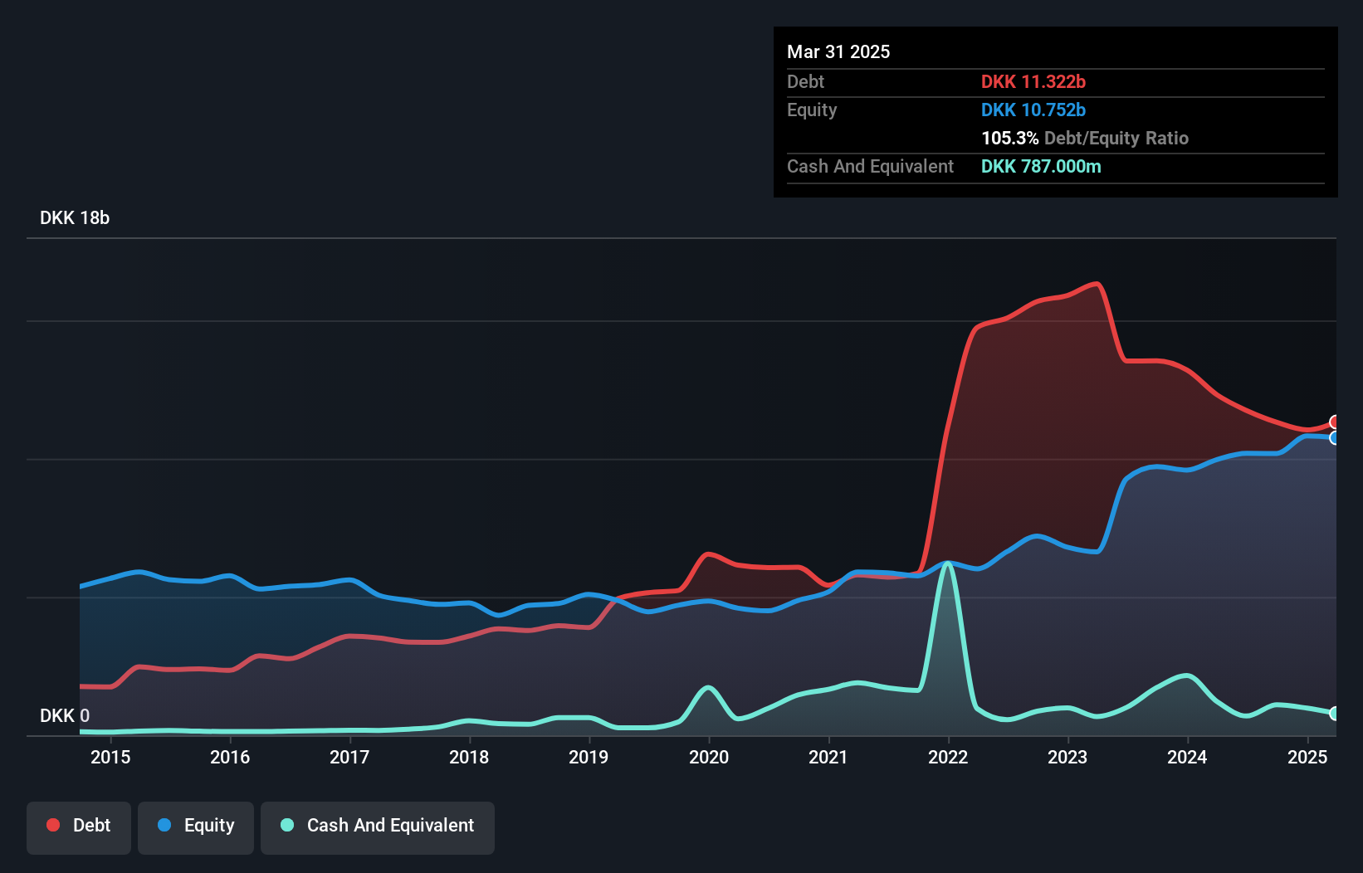Select the 2025 year label on the axis
The image size is (1363, 873).
click(x=1307, y=757)
